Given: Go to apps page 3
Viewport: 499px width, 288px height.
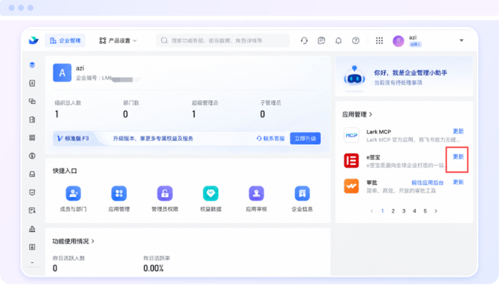Looking at the screenshot, I should tap(404, 210).
